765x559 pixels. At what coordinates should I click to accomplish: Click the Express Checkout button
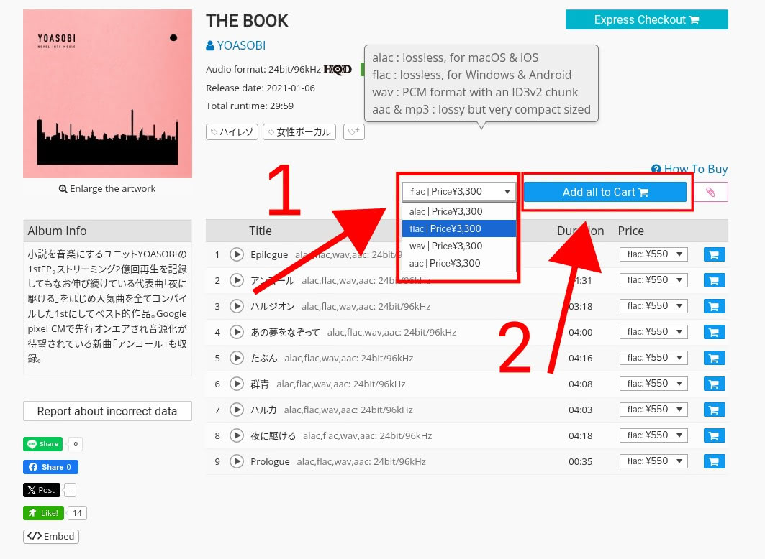646,19
